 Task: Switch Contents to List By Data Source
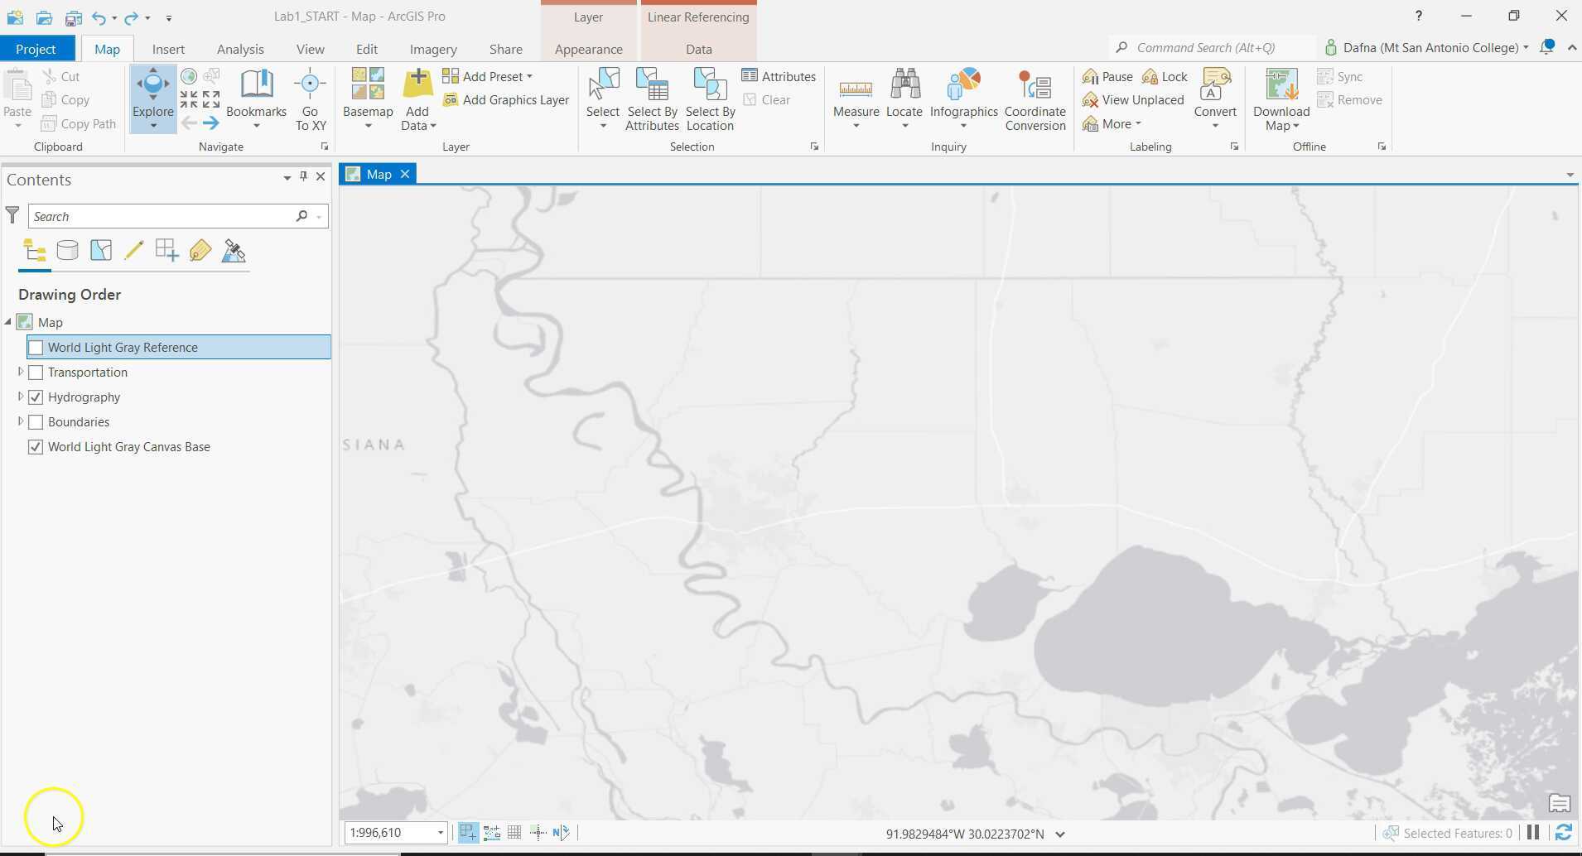67,250
